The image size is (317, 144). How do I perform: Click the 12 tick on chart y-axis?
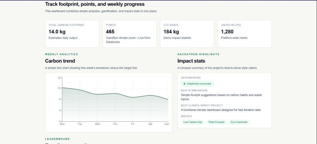tap(59, 88)
